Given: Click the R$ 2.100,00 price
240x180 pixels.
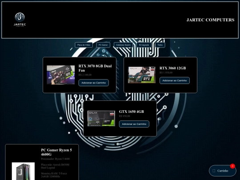Looking at the screenshot, I should point(85,75).
